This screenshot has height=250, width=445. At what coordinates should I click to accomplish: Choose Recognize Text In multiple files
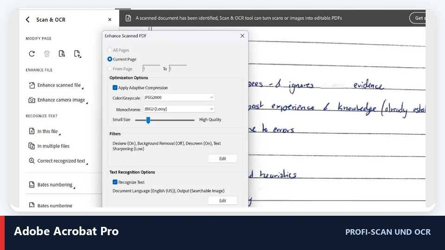point(53,146)
